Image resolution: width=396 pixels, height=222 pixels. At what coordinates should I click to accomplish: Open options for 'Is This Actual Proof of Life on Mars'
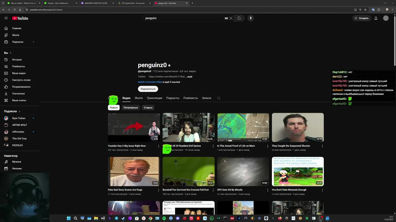(268, 146)
